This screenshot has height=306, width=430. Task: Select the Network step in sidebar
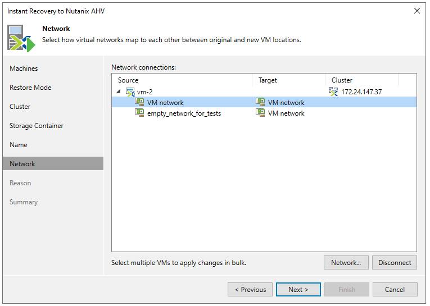point(53,163)
